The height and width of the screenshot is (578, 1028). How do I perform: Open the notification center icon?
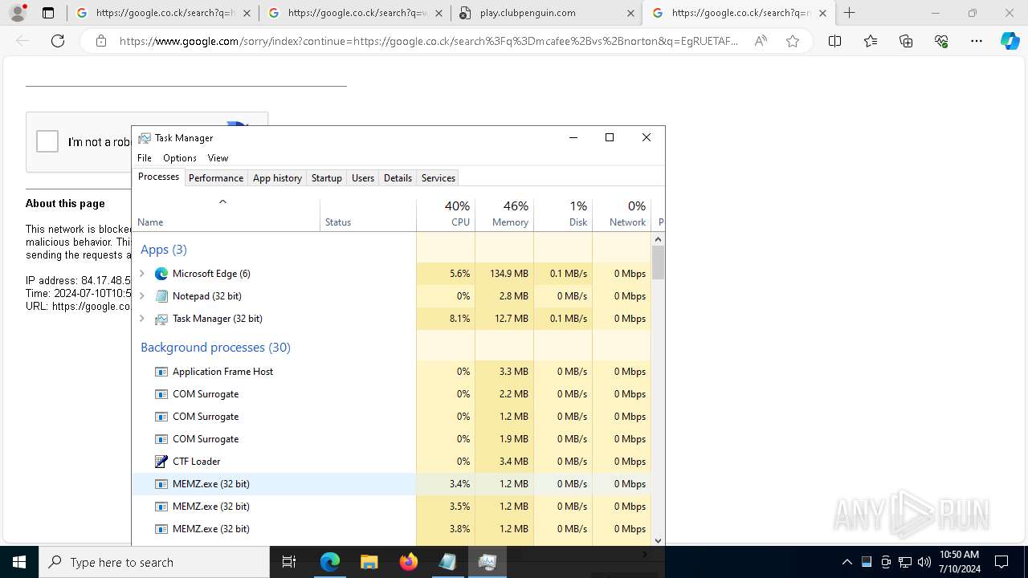click(1001, 562)
